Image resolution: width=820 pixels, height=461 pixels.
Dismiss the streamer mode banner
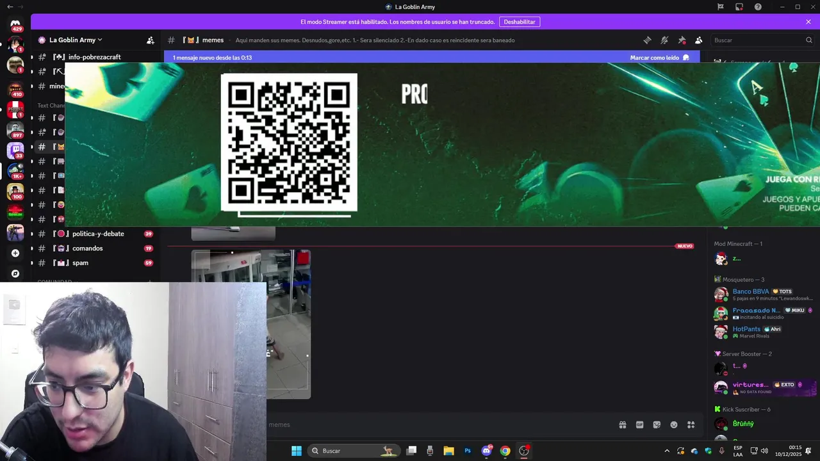pos(808,22)
